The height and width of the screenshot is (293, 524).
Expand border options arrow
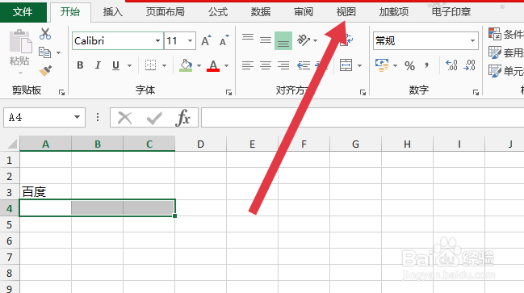tap(164, 65)
